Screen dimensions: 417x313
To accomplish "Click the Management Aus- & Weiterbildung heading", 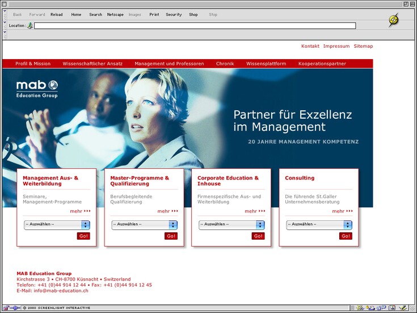I will (x=50, y=181).
